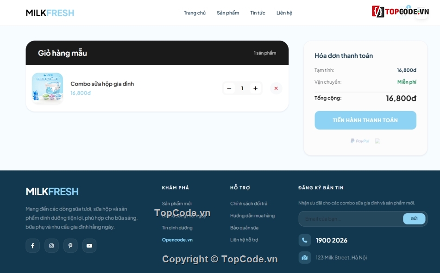Open the Facebook social icon in footer
This screenshot has height=273, width=440.
pyautogui.click(x=32, y=246)
